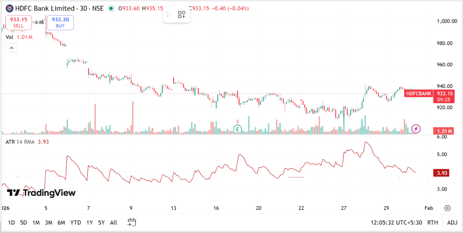
Task: Open the layout setup grid icon
Action: (181, 14)
